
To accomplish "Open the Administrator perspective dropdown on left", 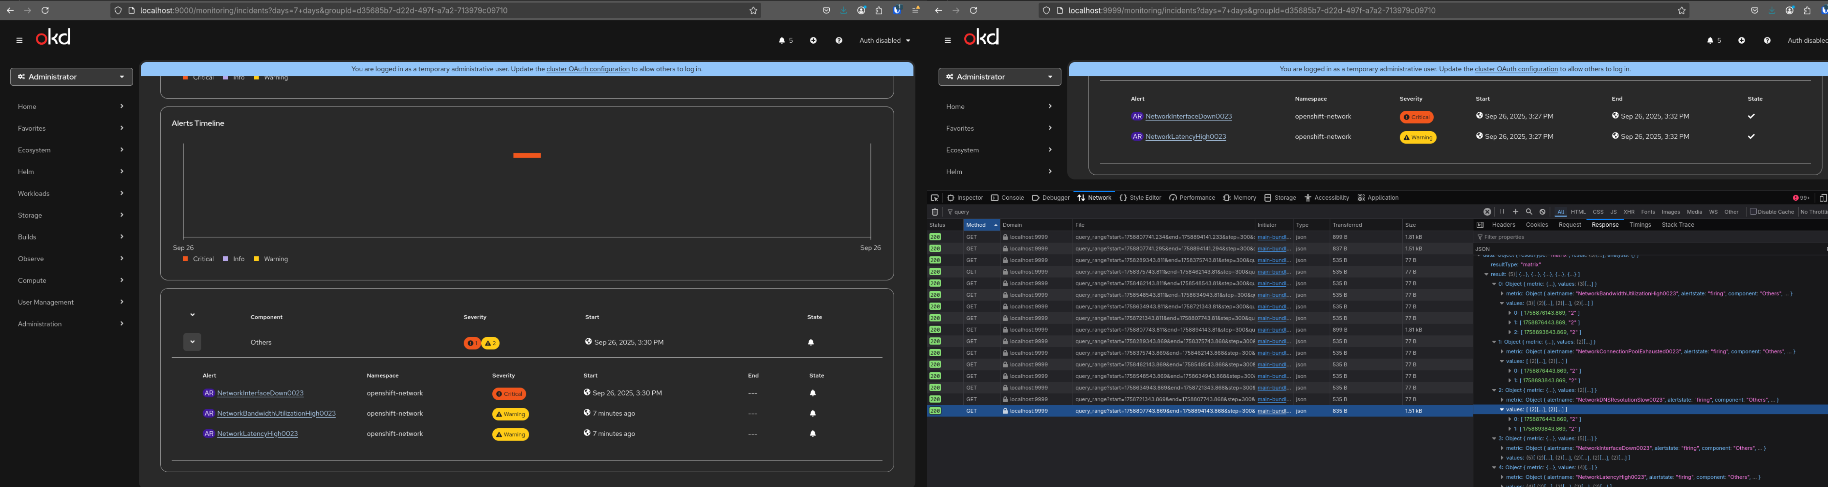I will click(71, 76).
